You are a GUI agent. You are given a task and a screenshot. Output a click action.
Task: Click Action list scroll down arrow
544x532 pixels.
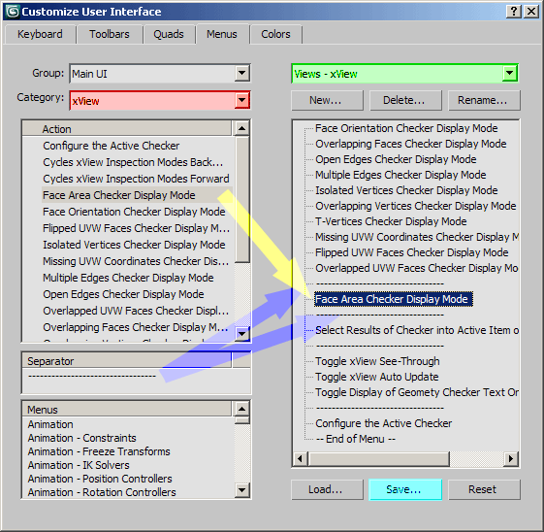coord(241,334)
